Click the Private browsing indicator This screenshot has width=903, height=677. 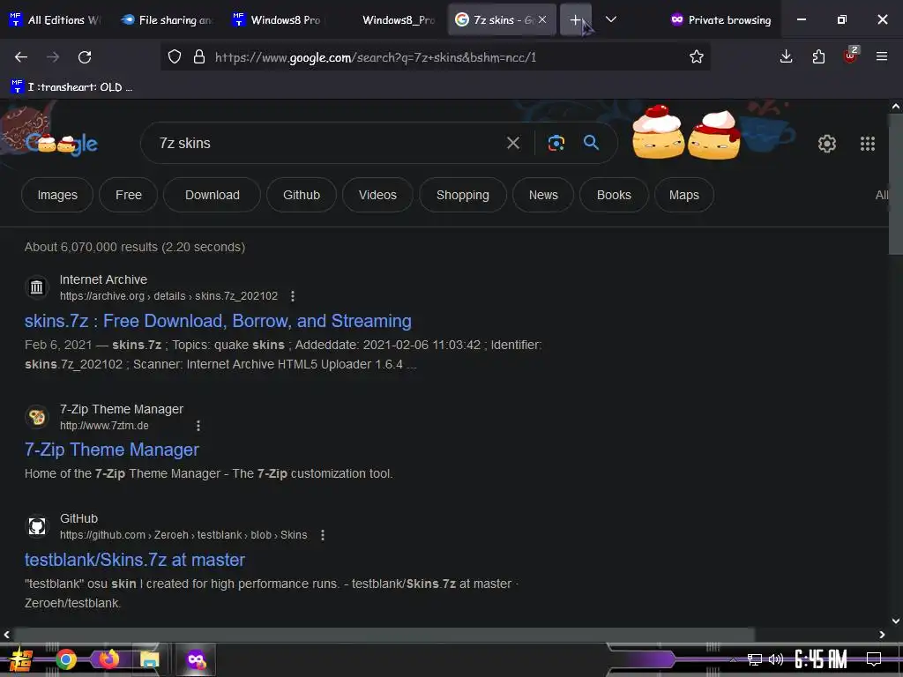(x=721, y=19)
